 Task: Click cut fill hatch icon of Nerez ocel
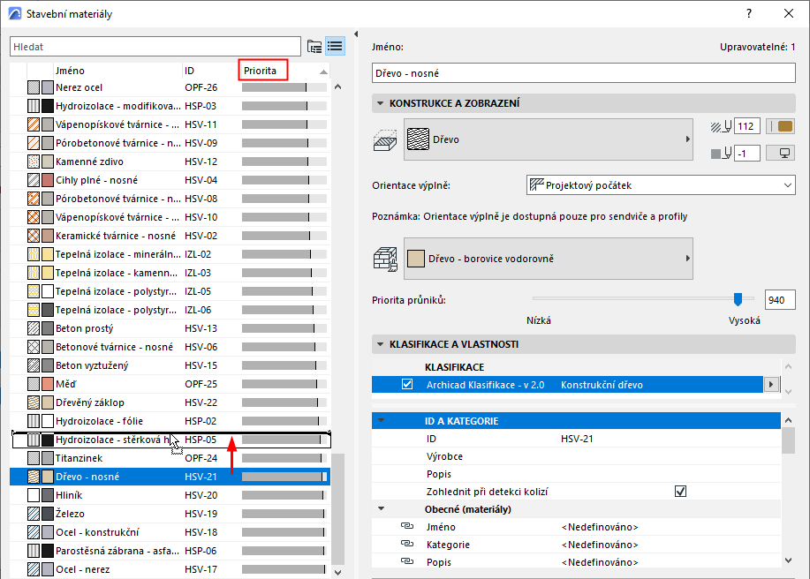34,87
